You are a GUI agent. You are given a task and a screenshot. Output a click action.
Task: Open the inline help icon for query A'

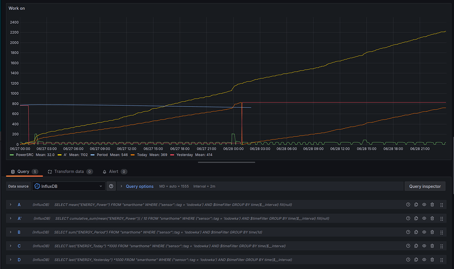click(408, 218)
